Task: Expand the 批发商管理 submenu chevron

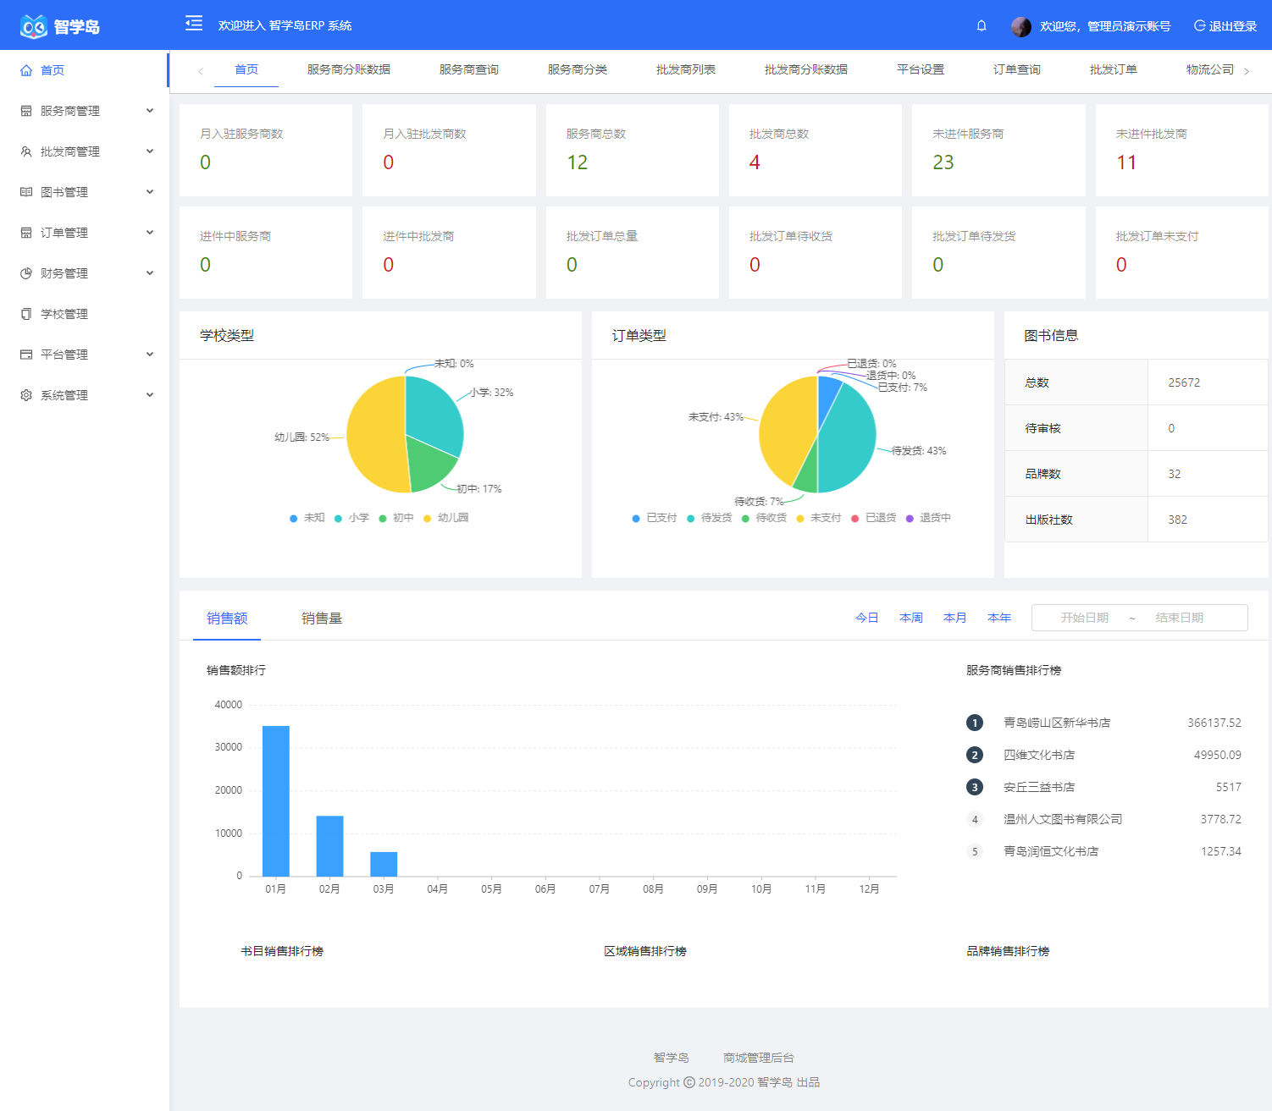Action: point(150,151)
